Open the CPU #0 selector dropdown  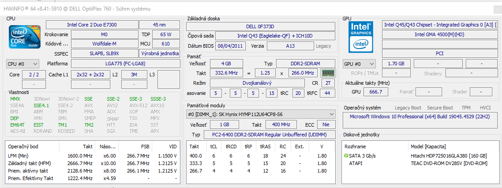pyautogui.click(x=22, y=64)
